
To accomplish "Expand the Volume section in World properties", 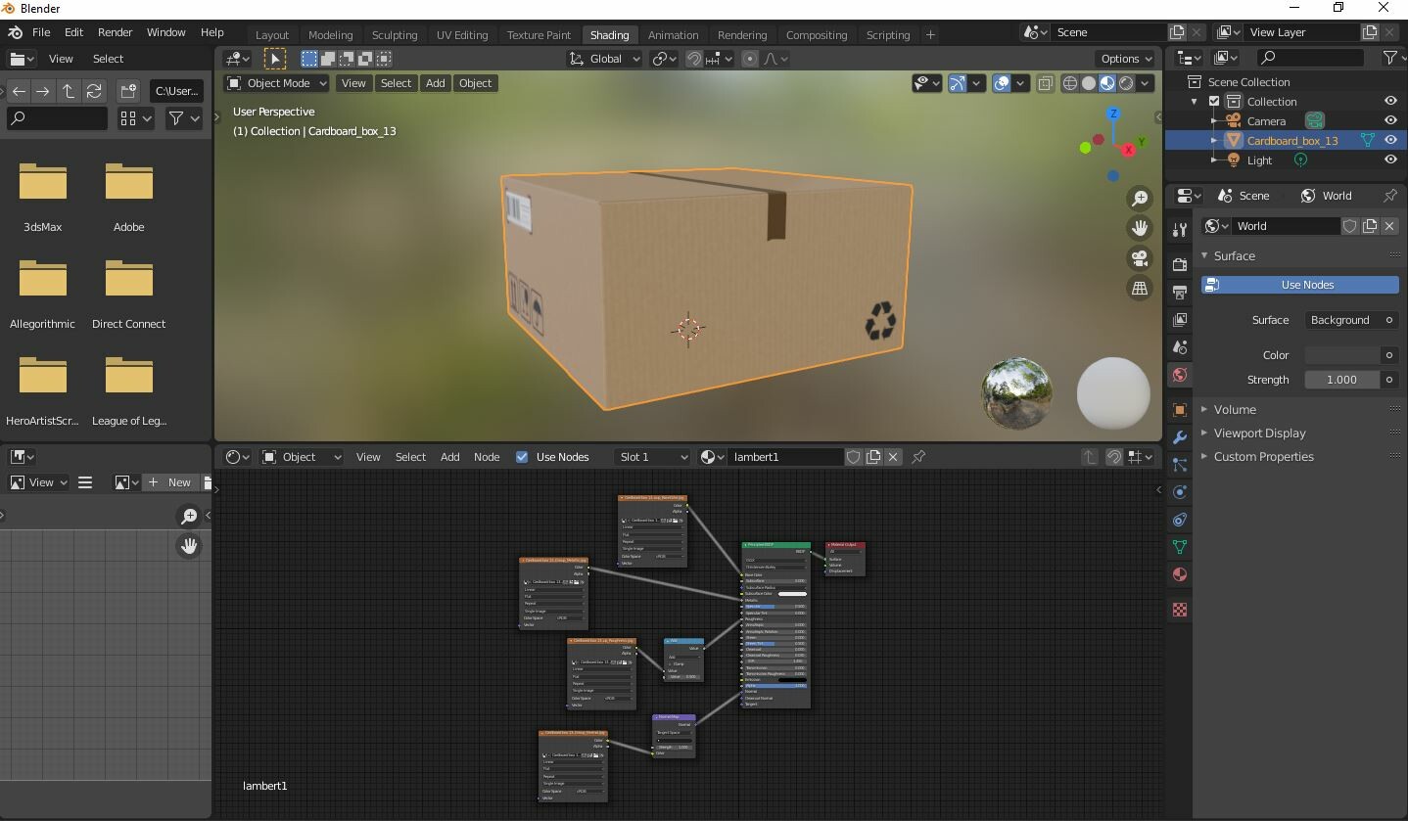I will coord(1235,410).
